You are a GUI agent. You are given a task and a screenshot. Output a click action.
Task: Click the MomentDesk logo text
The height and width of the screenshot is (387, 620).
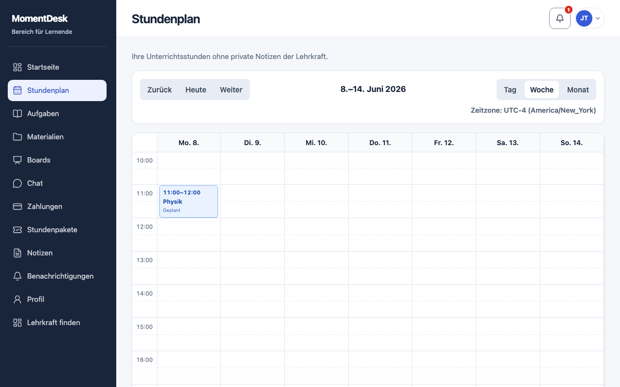[x=40, y=19]
